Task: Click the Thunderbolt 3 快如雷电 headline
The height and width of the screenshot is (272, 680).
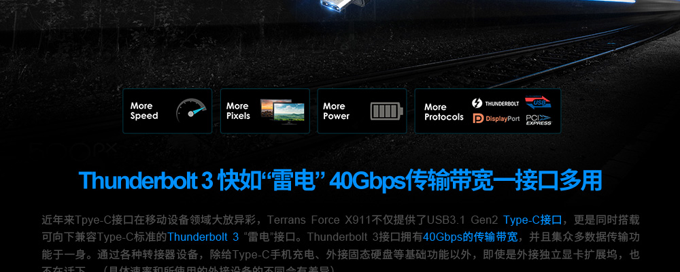Action: point(340,181)
